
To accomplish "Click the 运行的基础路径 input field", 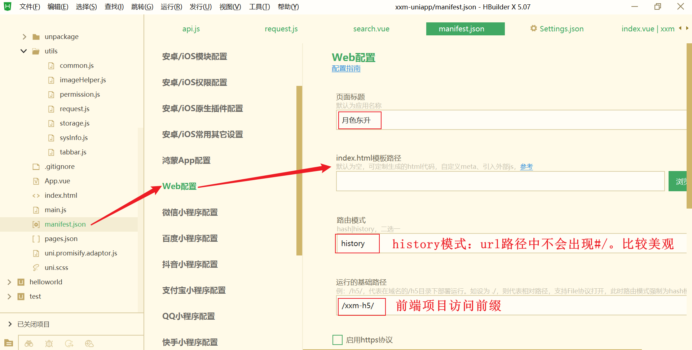I will [511, 306].
